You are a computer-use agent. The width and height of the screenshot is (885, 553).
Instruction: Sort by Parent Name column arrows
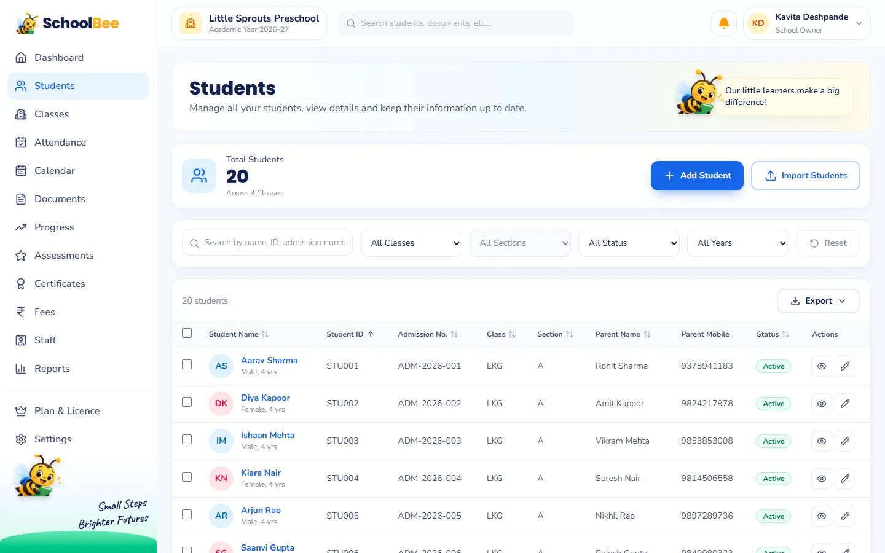point(647,334)
